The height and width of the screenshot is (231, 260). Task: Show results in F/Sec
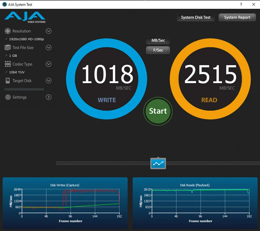158,50
